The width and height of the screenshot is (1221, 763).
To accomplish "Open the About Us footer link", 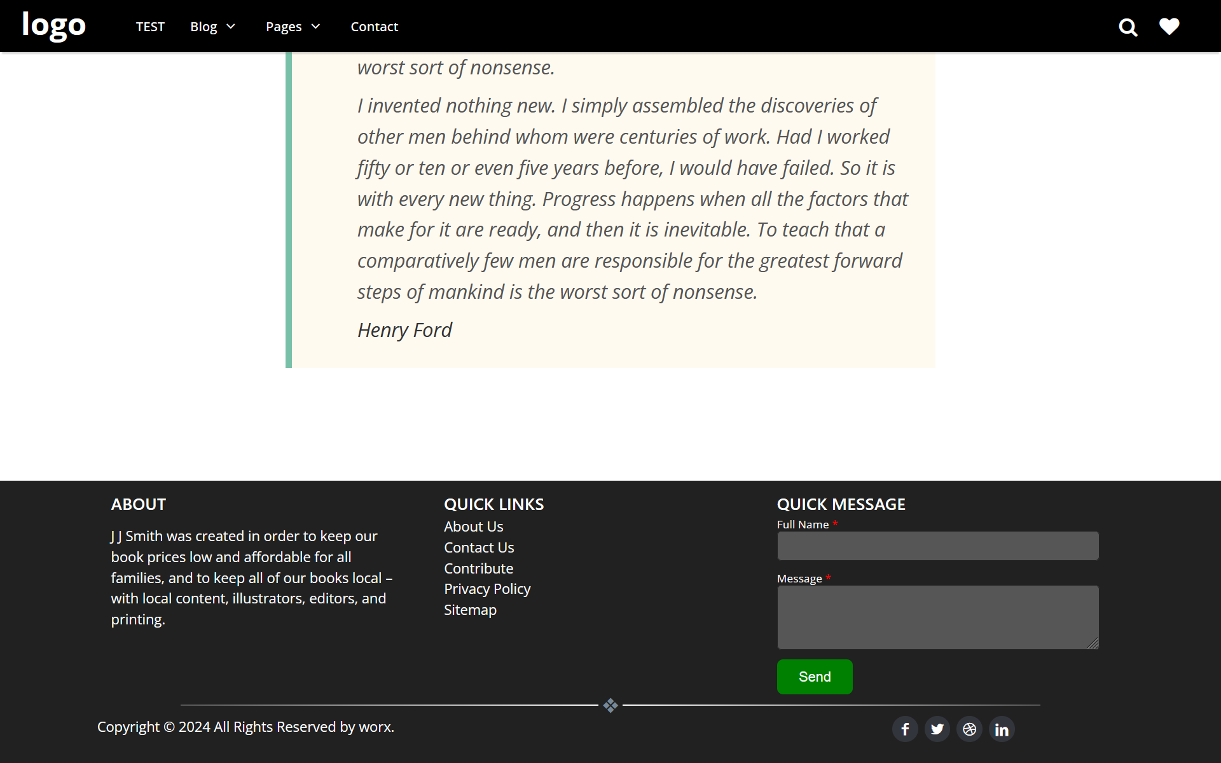I will pyautogui.click(x=473, y=526).
